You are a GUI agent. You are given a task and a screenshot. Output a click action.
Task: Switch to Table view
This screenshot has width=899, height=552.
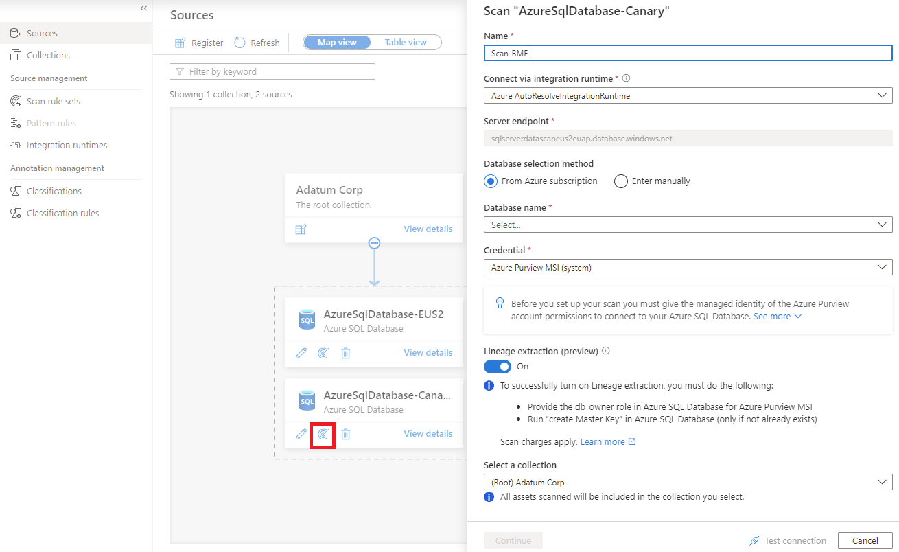coord(405,42)
